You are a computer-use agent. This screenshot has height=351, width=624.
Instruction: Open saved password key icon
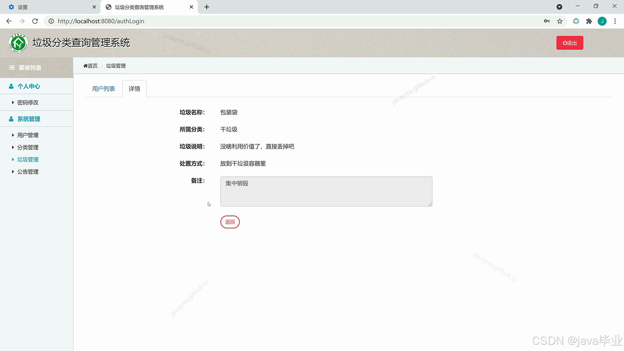tap(547, 21)
